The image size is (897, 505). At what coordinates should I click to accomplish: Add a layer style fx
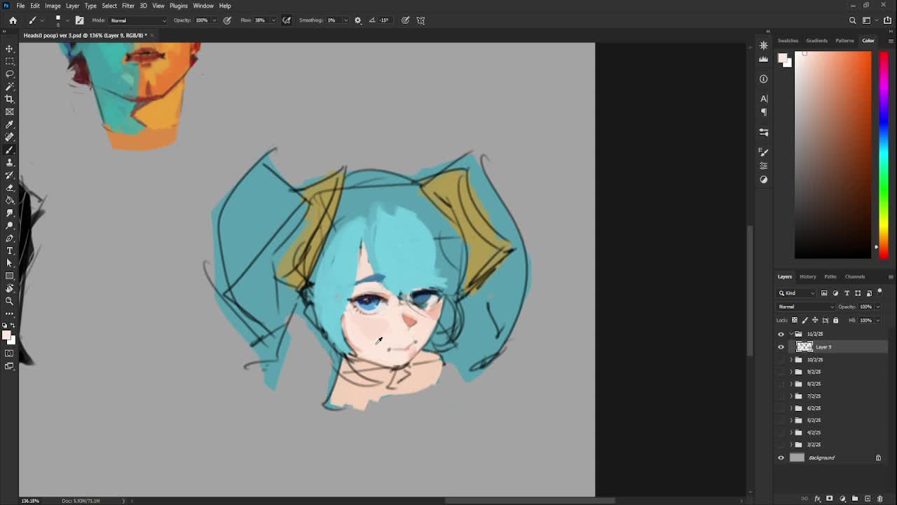point(816,499)
